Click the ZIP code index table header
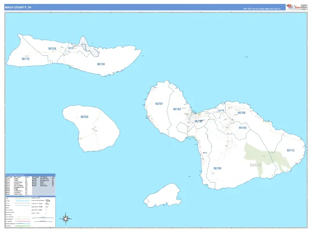Screen dimensions: 311x233 [30, 175]
